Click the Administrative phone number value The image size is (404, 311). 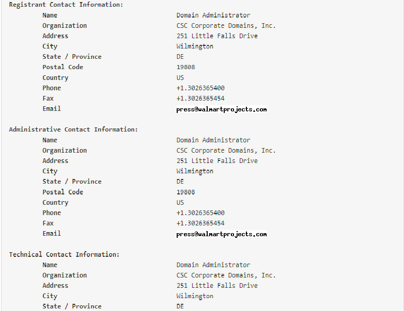point(200,213)
